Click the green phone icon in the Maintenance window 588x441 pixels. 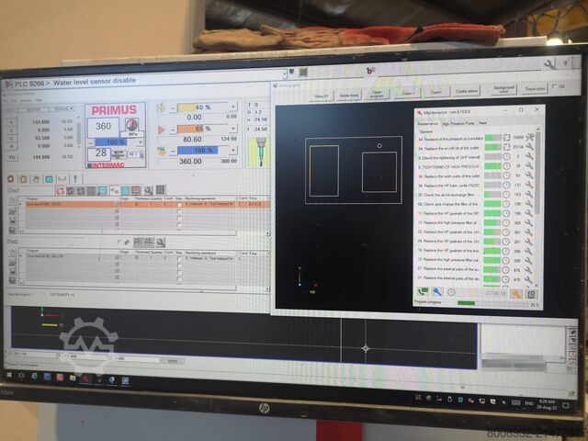tap(424, 292)
